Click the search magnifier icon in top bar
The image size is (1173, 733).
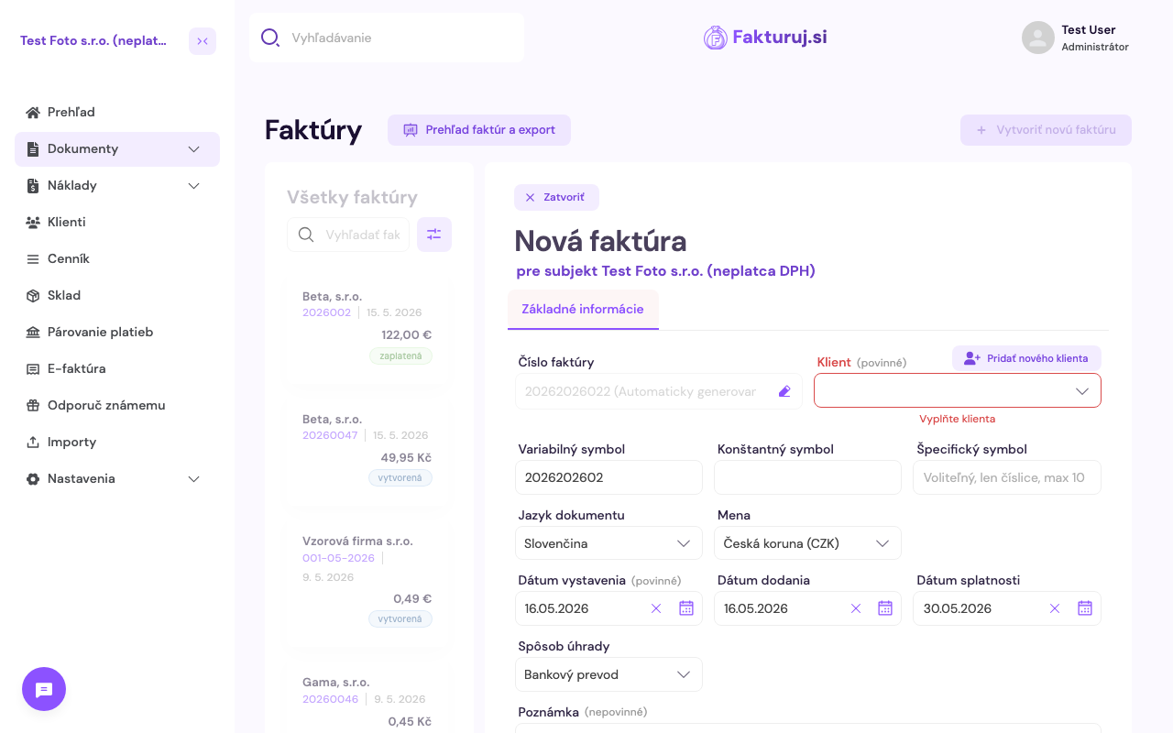click(270, 38)
